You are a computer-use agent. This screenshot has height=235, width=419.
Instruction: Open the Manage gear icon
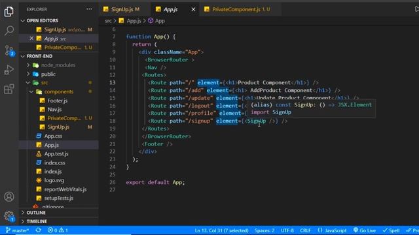tap(9, 216)
